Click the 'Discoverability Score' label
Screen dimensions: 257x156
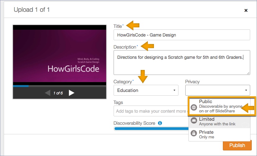click(134, 123)
